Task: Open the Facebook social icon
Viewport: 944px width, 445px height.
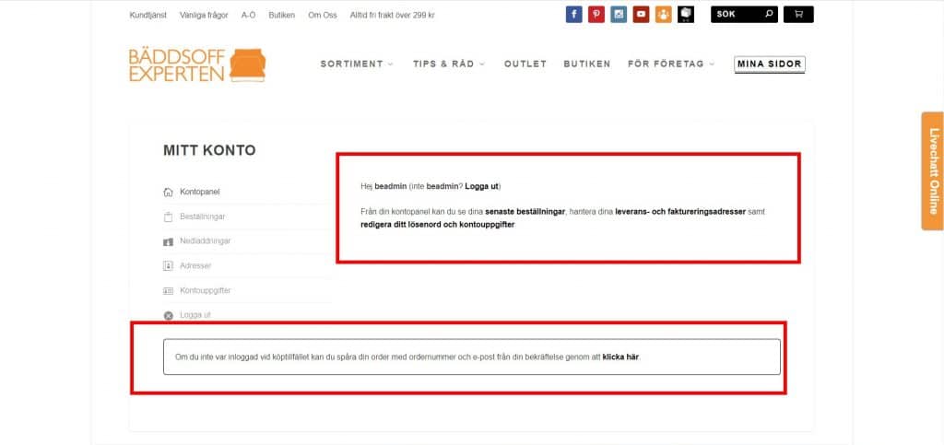Action: (x=573, y=15)
